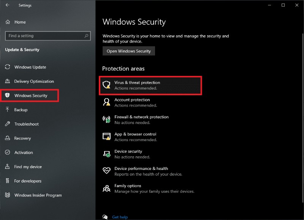This screenshot has width=304, height=220.
Task: Open Windows Insider Program
Action: pyautogui.click(x=38, y=195)
